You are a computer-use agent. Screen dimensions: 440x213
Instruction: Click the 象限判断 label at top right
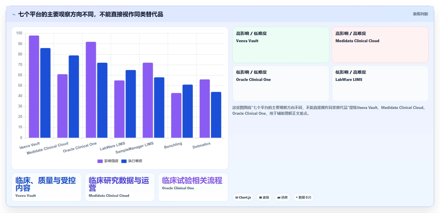pyautogui.click(x=420, y=14)
